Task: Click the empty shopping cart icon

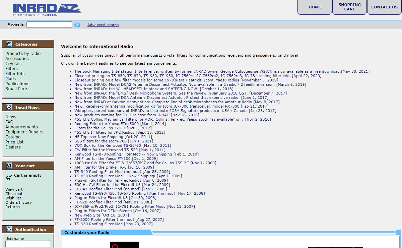Action: [9, 177]
